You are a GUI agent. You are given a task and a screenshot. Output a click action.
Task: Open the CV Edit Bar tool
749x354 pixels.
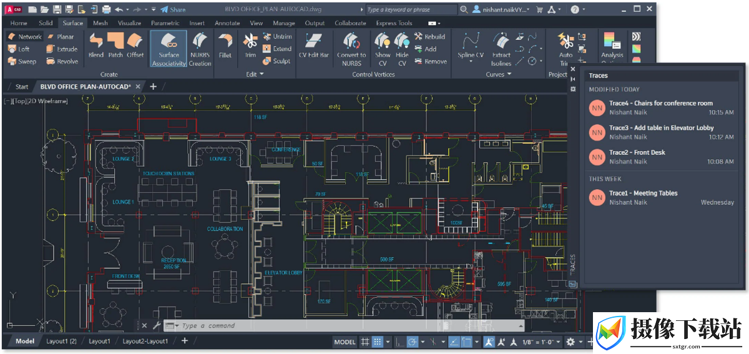click(313, 46)
